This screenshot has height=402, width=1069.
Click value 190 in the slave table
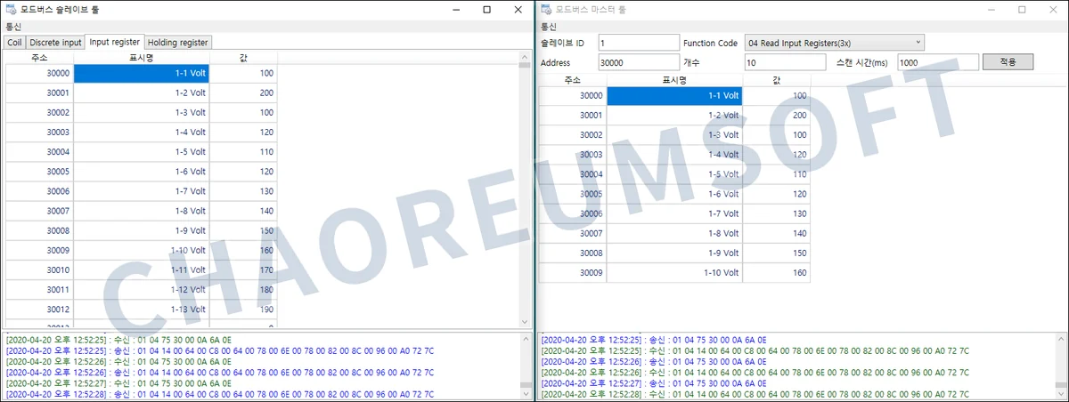pos(243,309)
